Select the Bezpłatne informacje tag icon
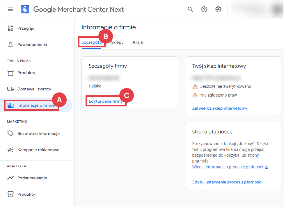The image size is (284, 207). click(x=10, y=133)
